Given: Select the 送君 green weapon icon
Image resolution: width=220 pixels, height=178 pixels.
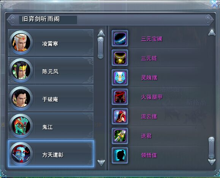Looking at the screenshot, I should click(x=120, y=136).
